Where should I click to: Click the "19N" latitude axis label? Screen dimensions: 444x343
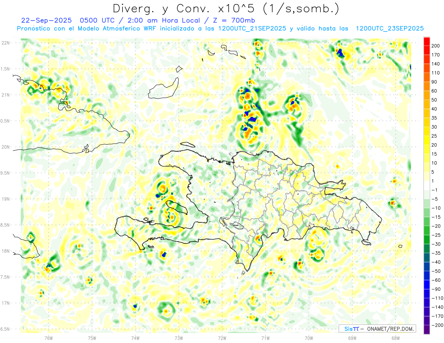(6, 199)
